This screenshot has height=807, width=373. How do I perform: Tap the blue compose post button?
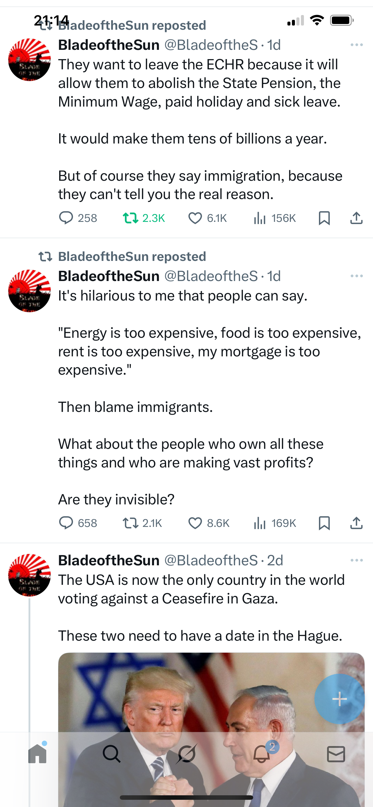[x=339, y=699]
